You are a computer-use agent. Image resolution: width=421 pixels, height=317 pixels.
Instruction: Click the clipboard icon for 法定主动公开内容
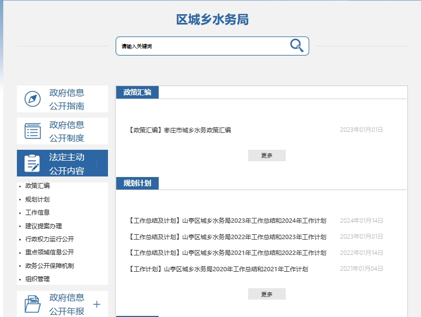point(32,163)
